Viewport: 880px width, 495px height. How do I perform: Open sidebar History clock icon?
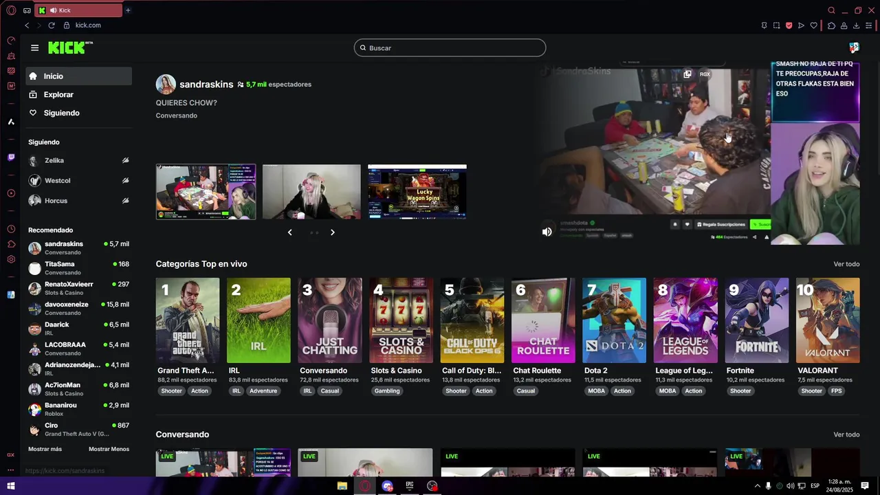click(x=11, y=229)
